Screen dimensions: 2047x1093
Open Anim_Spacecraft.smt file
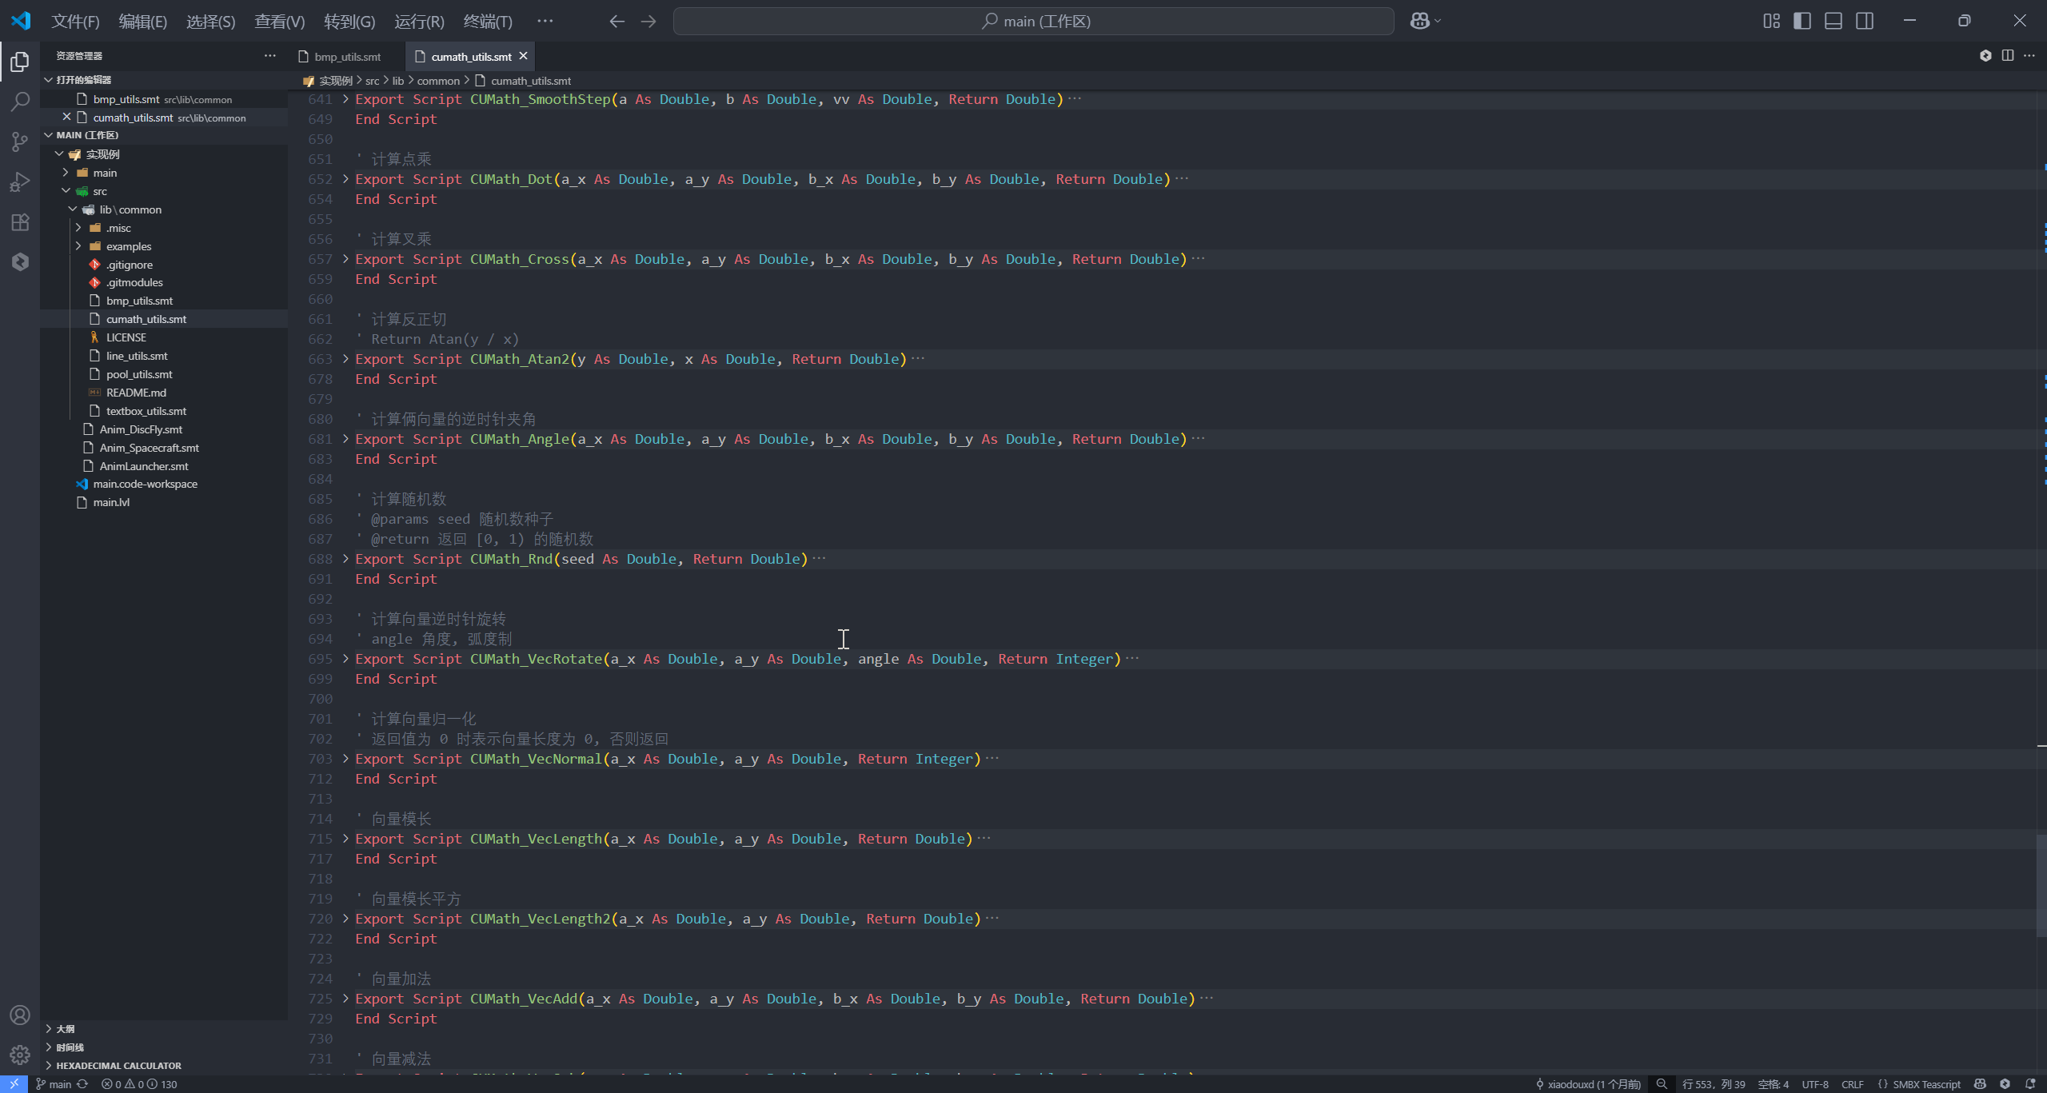[x=164, y=448]
